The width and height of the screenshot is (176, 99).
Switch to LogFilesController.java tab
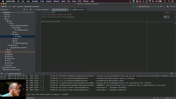(78, 10)
